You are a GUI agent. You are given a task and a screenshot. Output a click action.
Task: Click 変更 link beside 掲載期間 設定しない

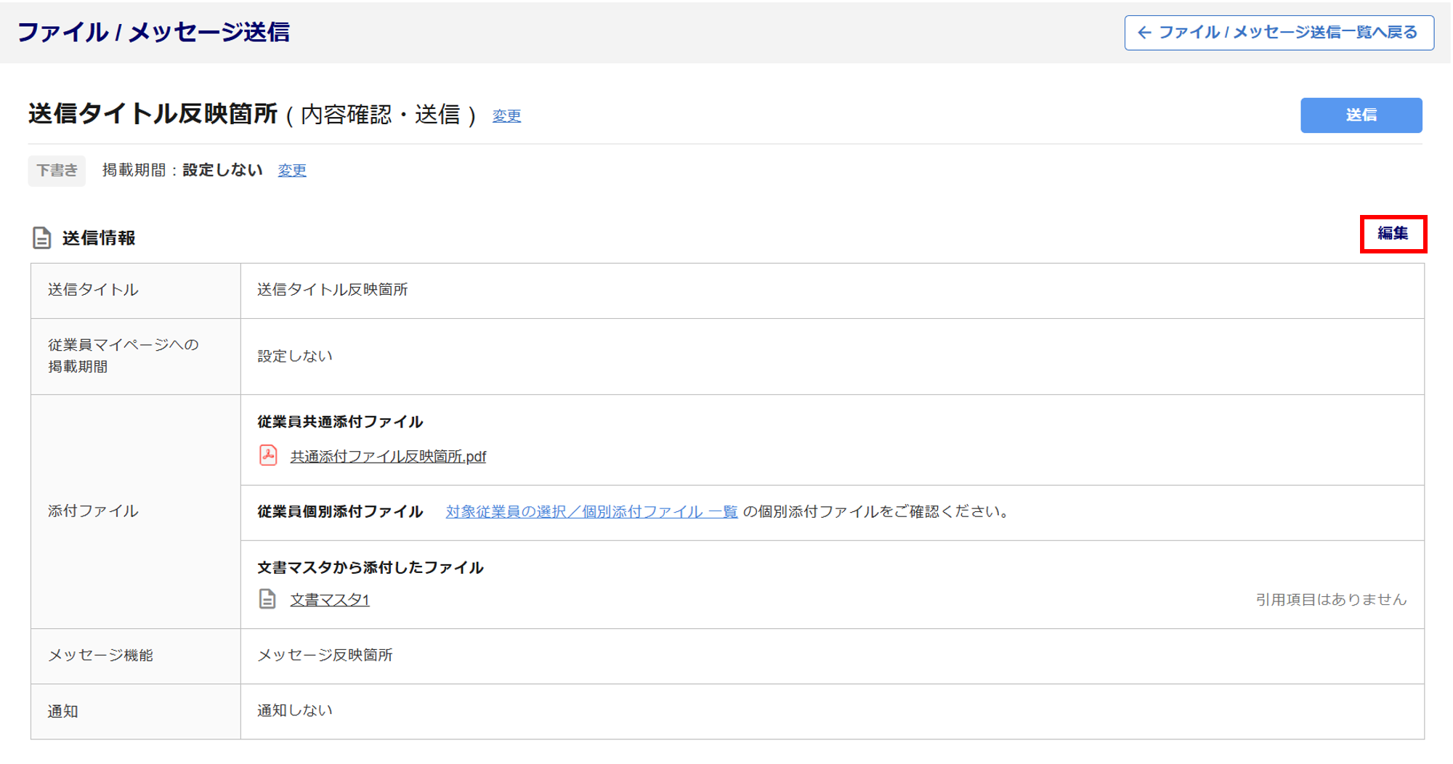click(292, 170)
